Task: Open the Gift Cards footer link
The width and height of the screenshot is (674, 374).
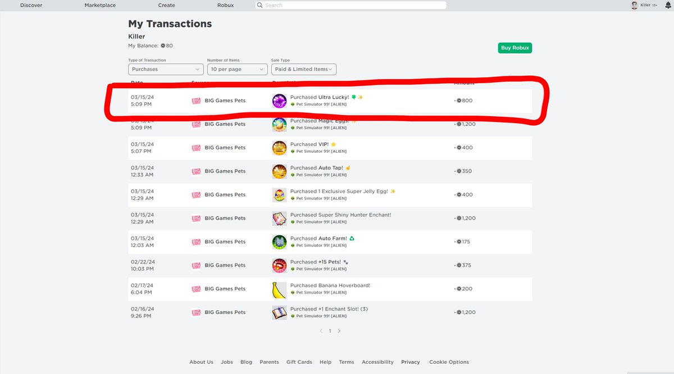Action: (x=299, y=362)
